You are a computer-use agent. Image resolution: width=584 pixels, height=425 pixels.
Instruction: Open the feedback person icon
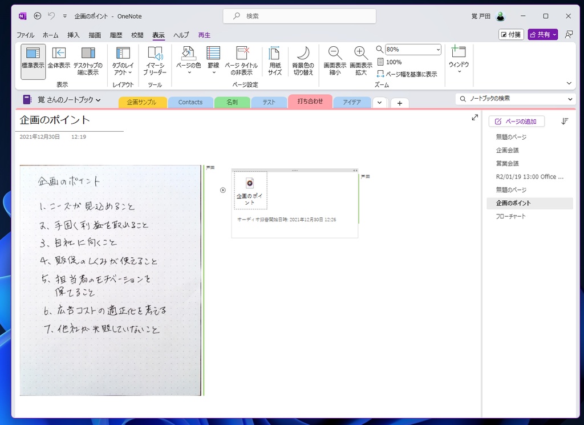click(x=569, y=35)
